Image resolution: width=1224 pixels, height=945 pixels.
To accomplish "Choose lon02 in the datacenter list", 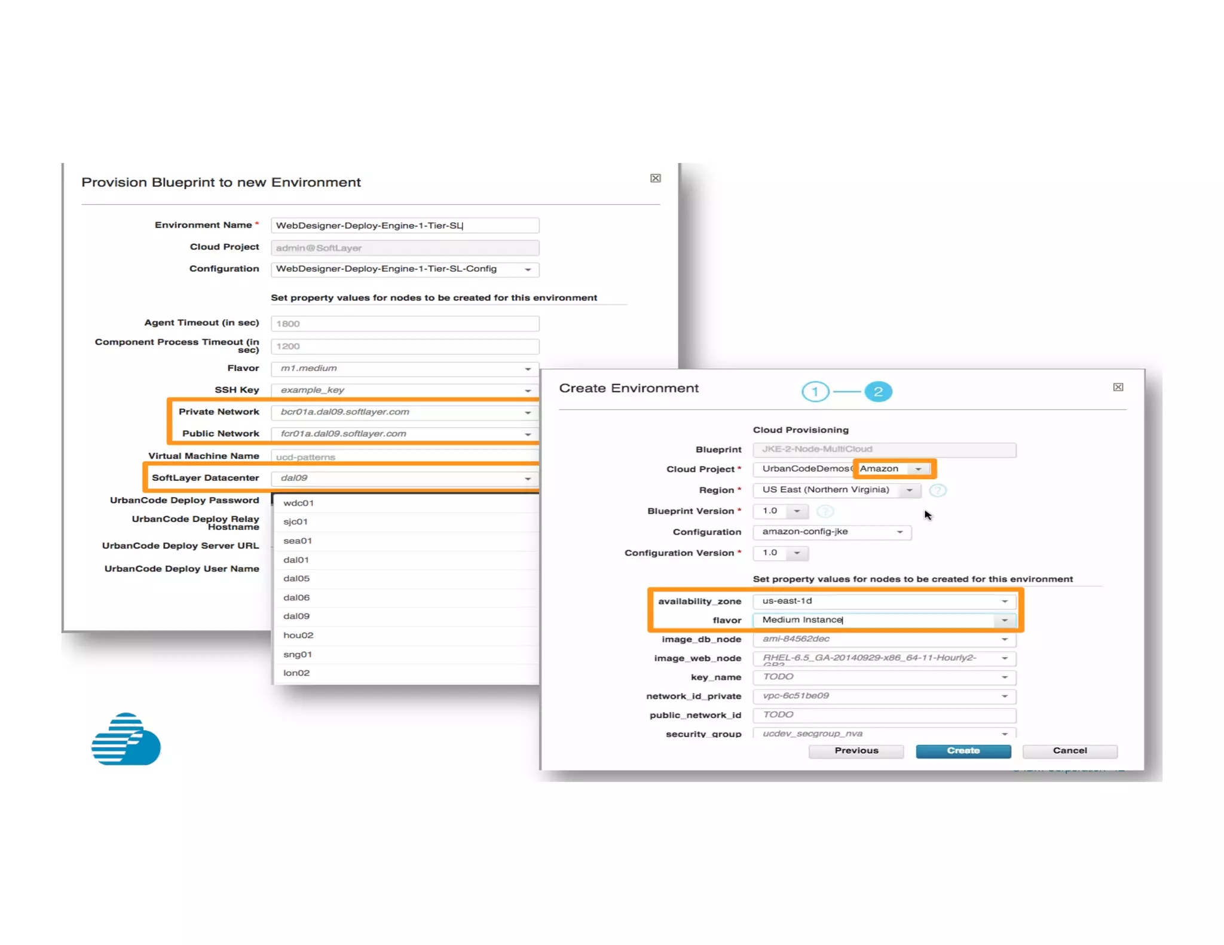I will 296,673.
